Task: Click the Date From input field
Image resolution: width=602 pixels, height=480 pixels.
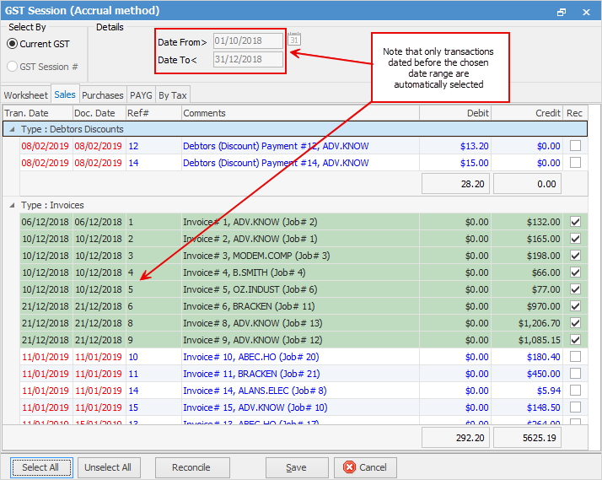Action: (248, 40)
